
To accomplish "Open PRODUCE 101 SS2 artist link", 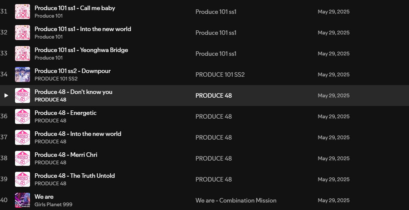I will [56, 79].
